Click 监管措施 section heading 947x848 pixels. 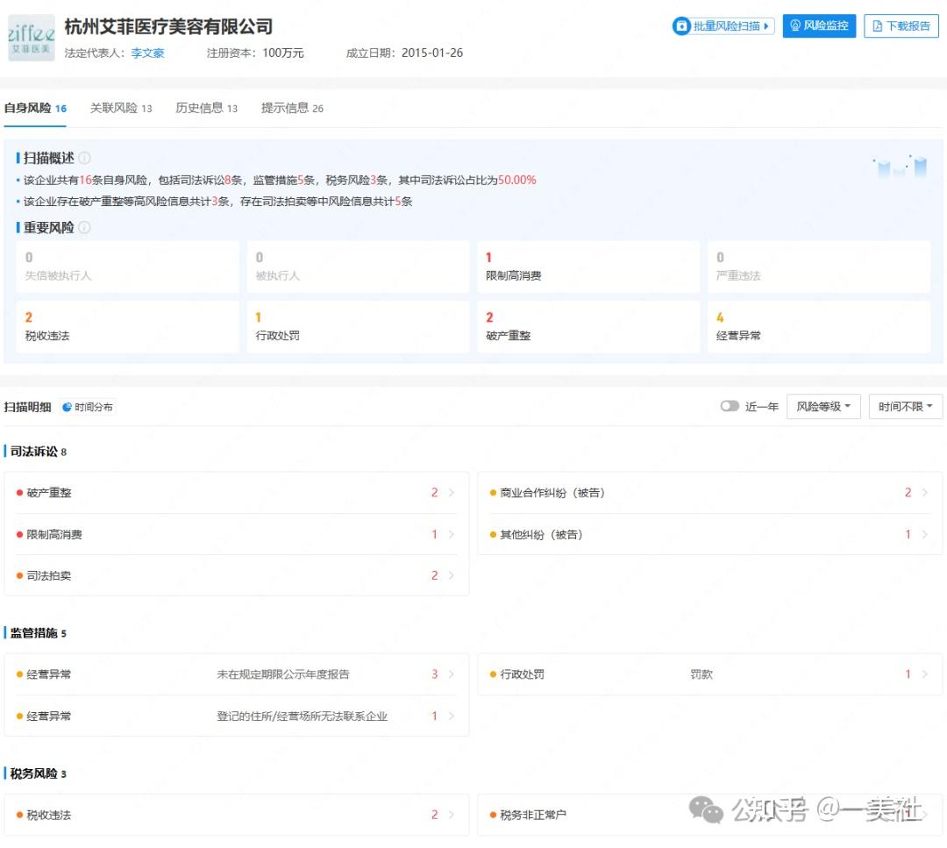[x=34, y=633]
